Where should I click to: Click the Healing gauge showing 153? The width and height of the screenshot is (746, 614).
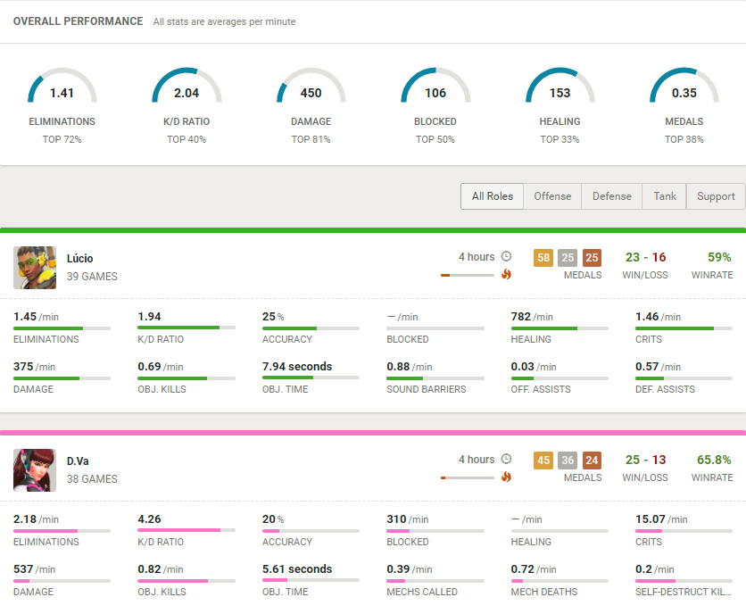tap(560, 87)
